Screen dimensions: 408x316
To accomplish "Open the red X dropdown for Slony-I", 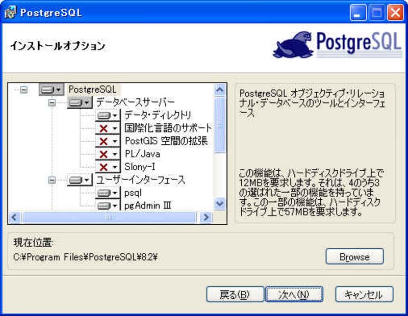I will 108,167.
